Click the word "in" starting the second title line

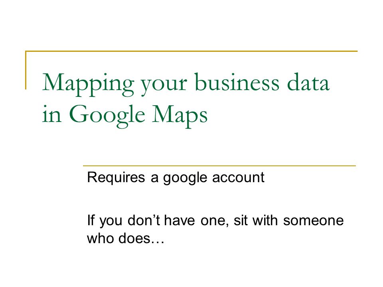coord(51,114)
